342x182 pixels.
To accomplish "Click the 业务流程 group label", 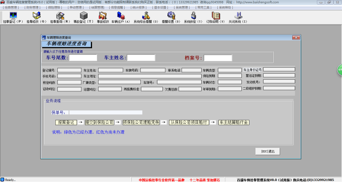I will coord(53,101).
